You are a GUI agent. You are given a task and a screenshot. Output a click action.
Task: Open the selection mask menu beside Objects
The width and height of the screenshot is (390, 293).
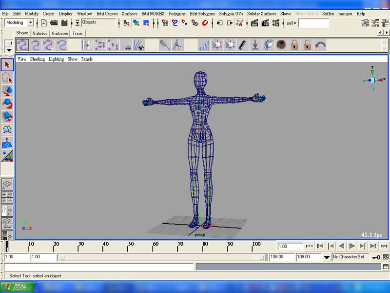click(x=78, y=23)
